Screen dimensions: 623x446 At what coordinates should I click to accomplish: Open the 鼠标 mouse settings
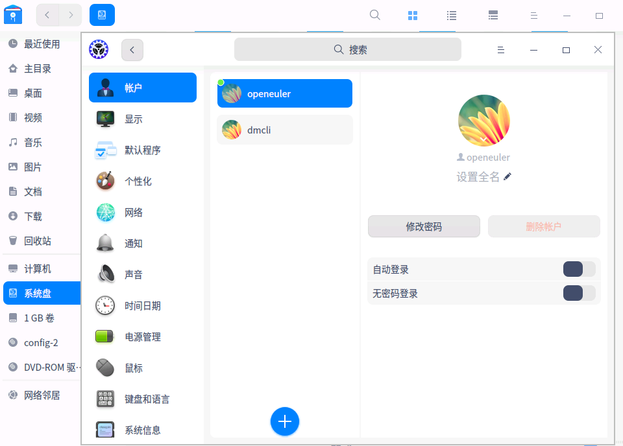[x=143, y=368]
